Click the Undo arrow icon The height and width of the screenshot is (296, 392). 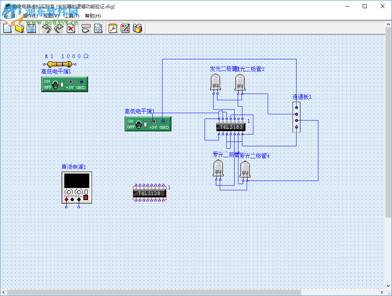[x=47, y=28]
